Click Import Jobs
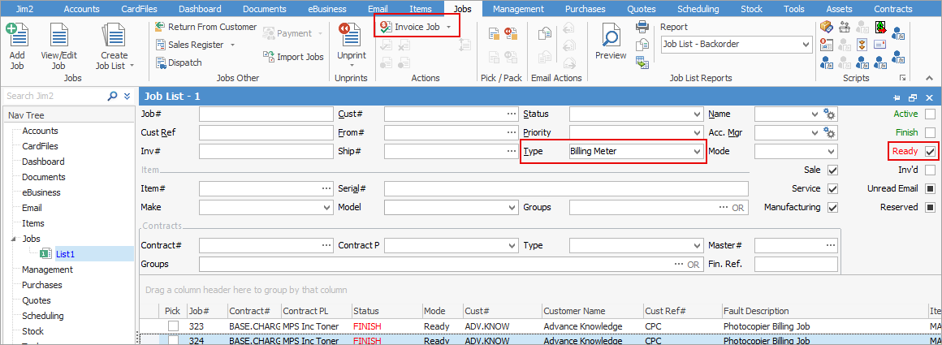Viewport: 942px width, 345px height. point(293,57)
